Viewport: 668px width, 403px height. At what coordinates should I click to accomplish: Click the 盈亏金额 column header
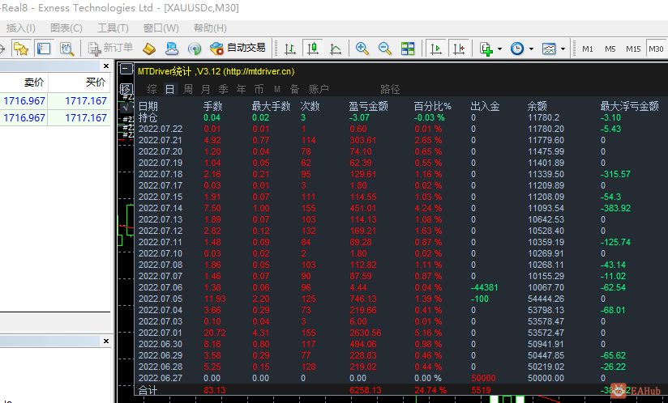(368, 106)
